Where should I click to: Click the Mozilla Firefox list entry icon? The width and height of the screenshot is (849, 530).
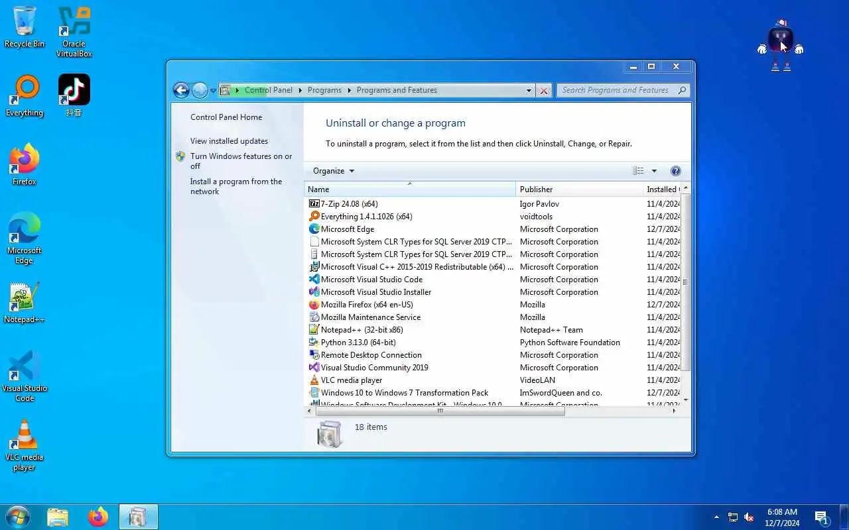pyautogui.click(x=314, y=305)
